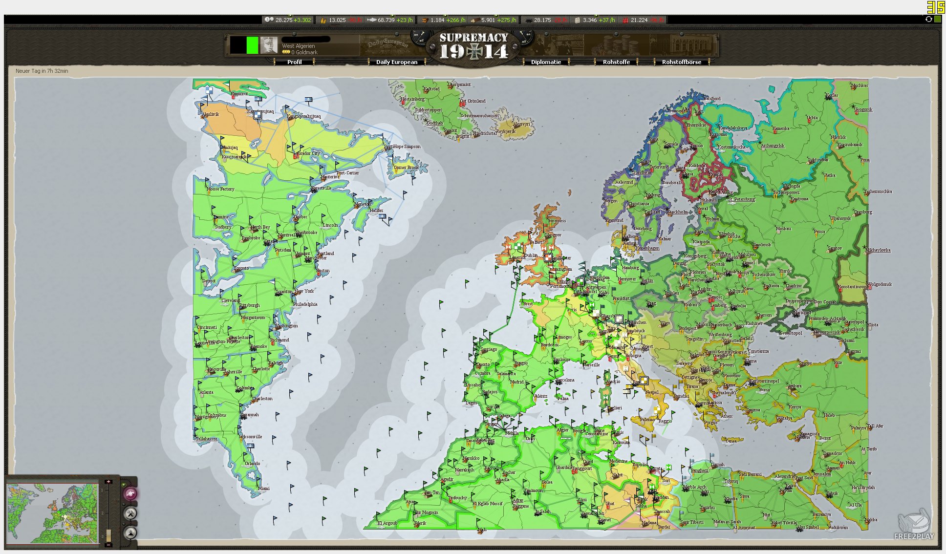Screen dimensions: 946x554
Task: Click the refresh icon in top-right corner
Action: tap(929, 19)
